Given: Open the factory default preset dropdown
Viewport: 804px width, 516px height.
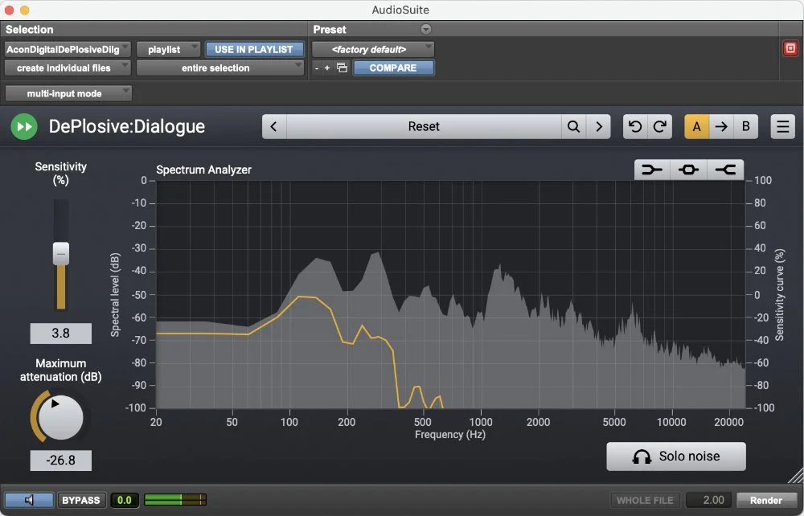Looking at the screenshot, I should (x=373, y=50).
